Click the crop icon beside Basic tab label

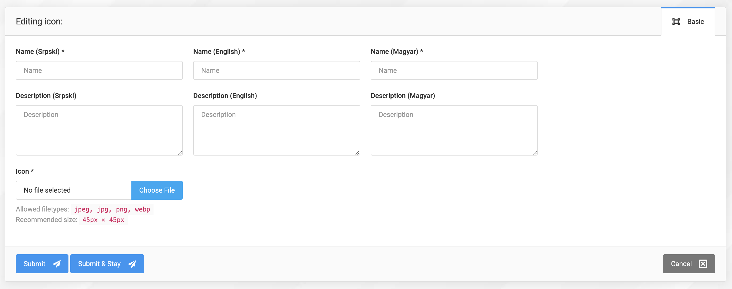(x=676, y=21)
